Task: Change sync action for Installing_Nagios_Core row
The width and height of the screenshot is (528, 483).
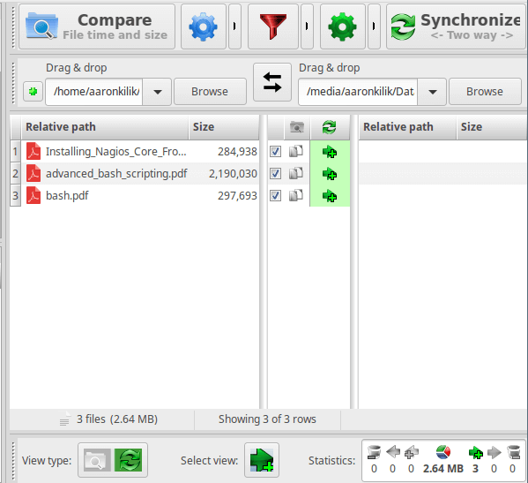Action: pos(330,152)
